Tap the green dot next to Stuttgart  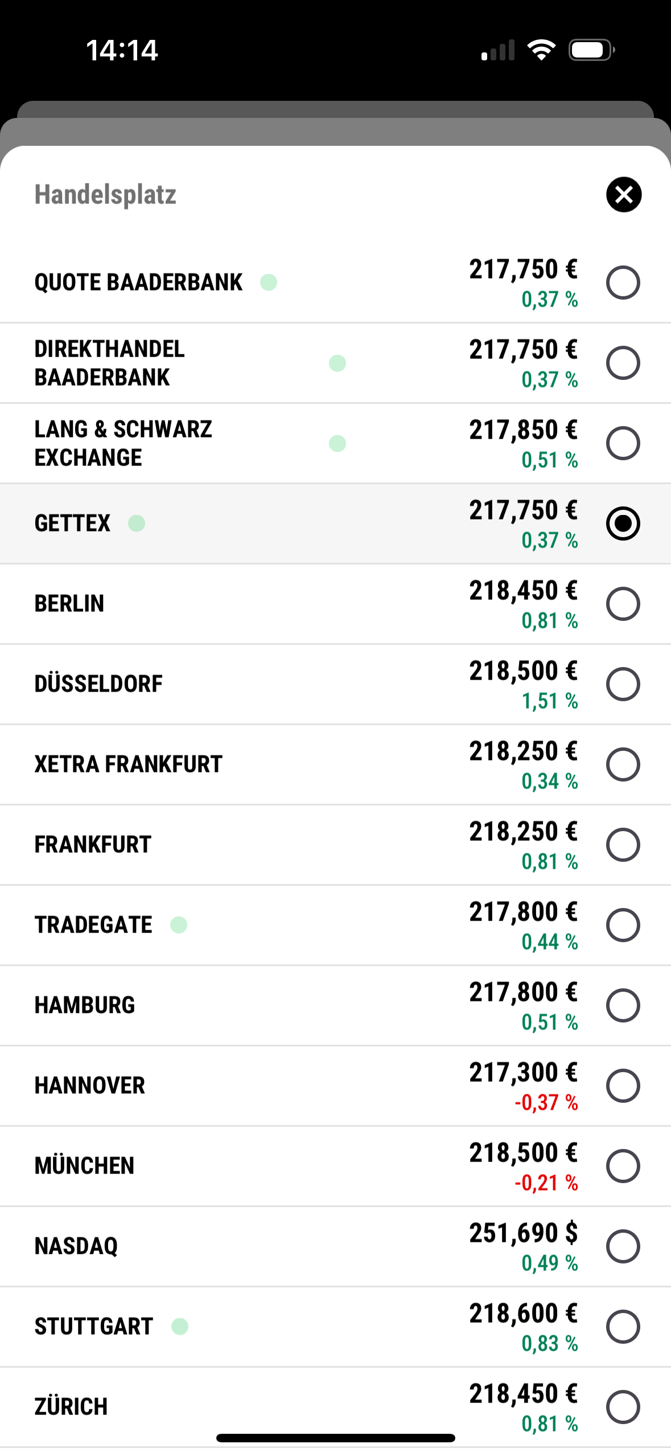point(180,1326)
